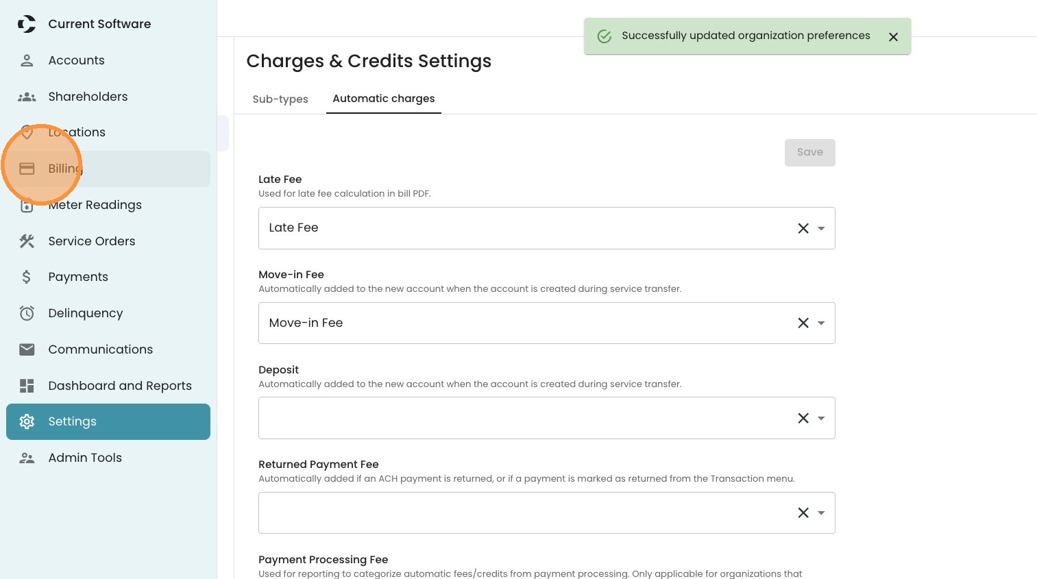Screen dimensions: 1037x579
Task: Click the Payments dollar icon
Action: coord(27,277)
